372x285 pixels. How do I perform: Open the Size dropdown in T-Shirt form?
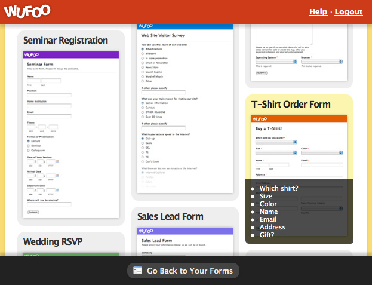click(276, 152)
